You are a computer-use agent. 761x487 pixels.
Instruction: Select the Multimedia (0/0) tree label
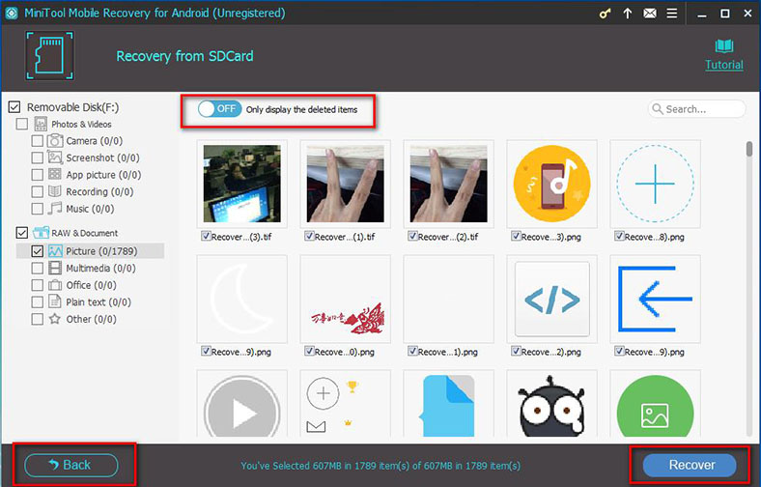pos(100,268)
